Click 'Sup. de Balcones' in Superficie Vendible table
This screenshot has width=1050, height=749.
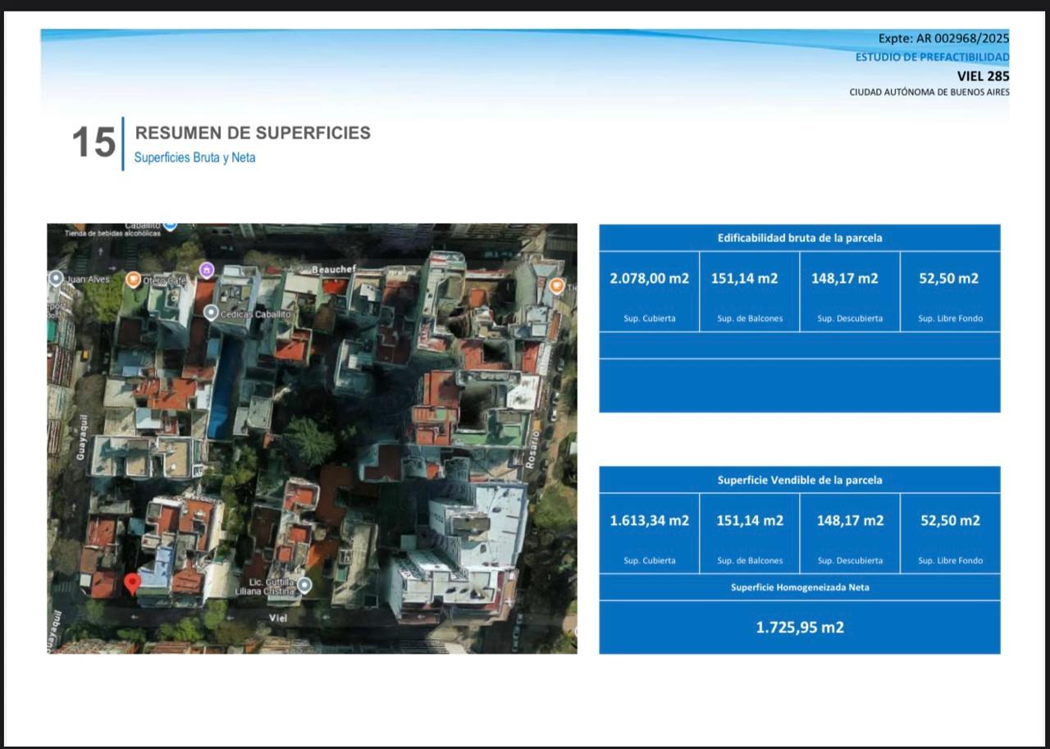pos(750,560)
